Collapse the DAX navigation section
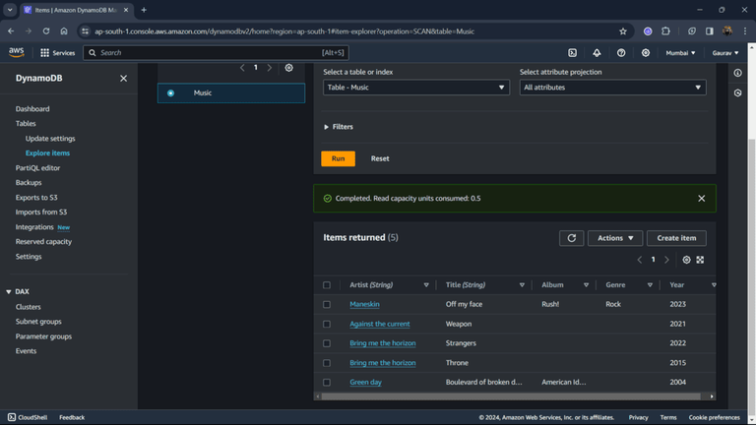Viewport: 756px width, 425px height. pyautogui.click(x=9, y=292)
